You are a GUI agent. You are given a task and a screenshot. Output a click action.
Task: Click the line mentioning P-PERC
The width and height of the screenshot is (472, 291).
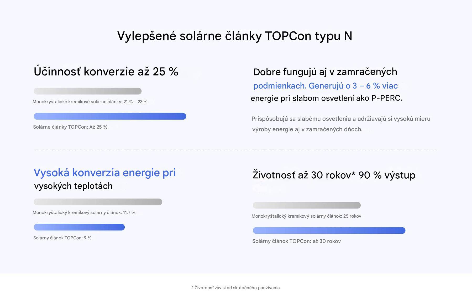pos(327,98)
